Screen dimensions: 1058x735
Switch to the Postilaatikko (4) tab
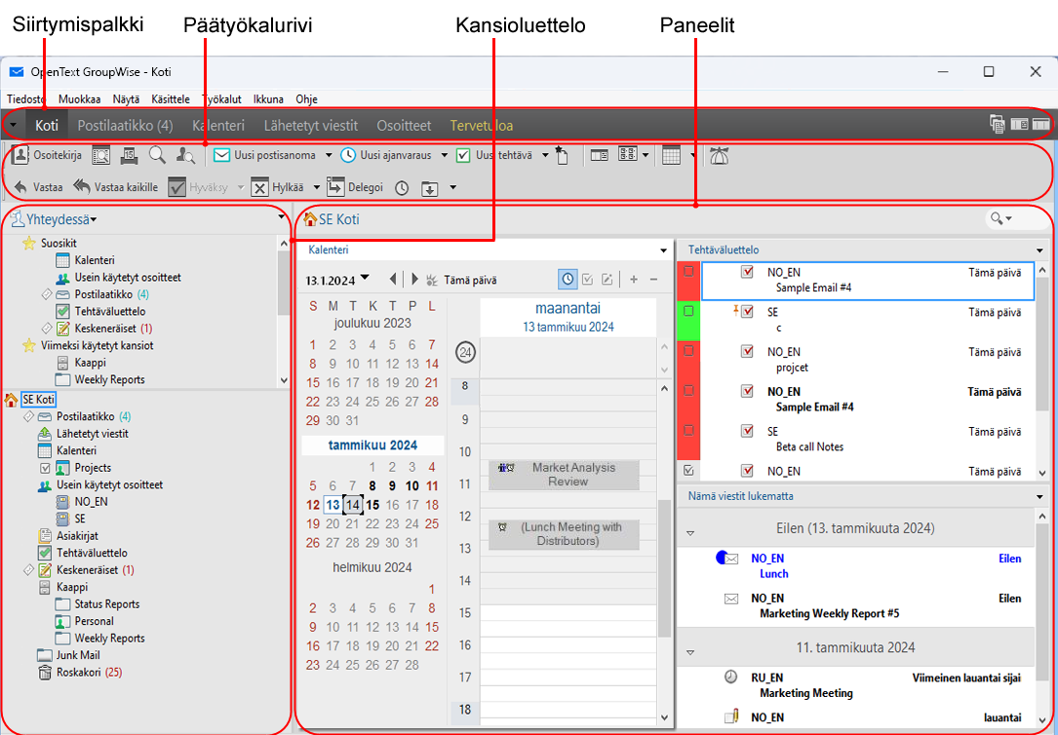(126, 126)
